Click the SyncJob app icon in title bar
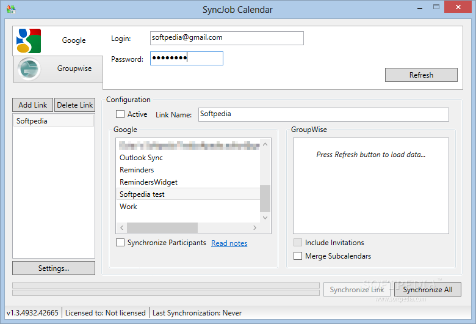This screenshot has height=324, width=476. click(11, 9)
